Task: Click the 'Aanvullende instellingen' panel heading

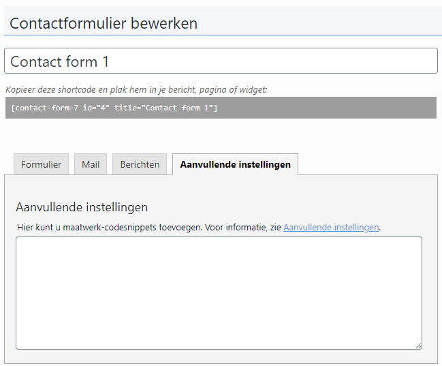Action: pos(82,207)
